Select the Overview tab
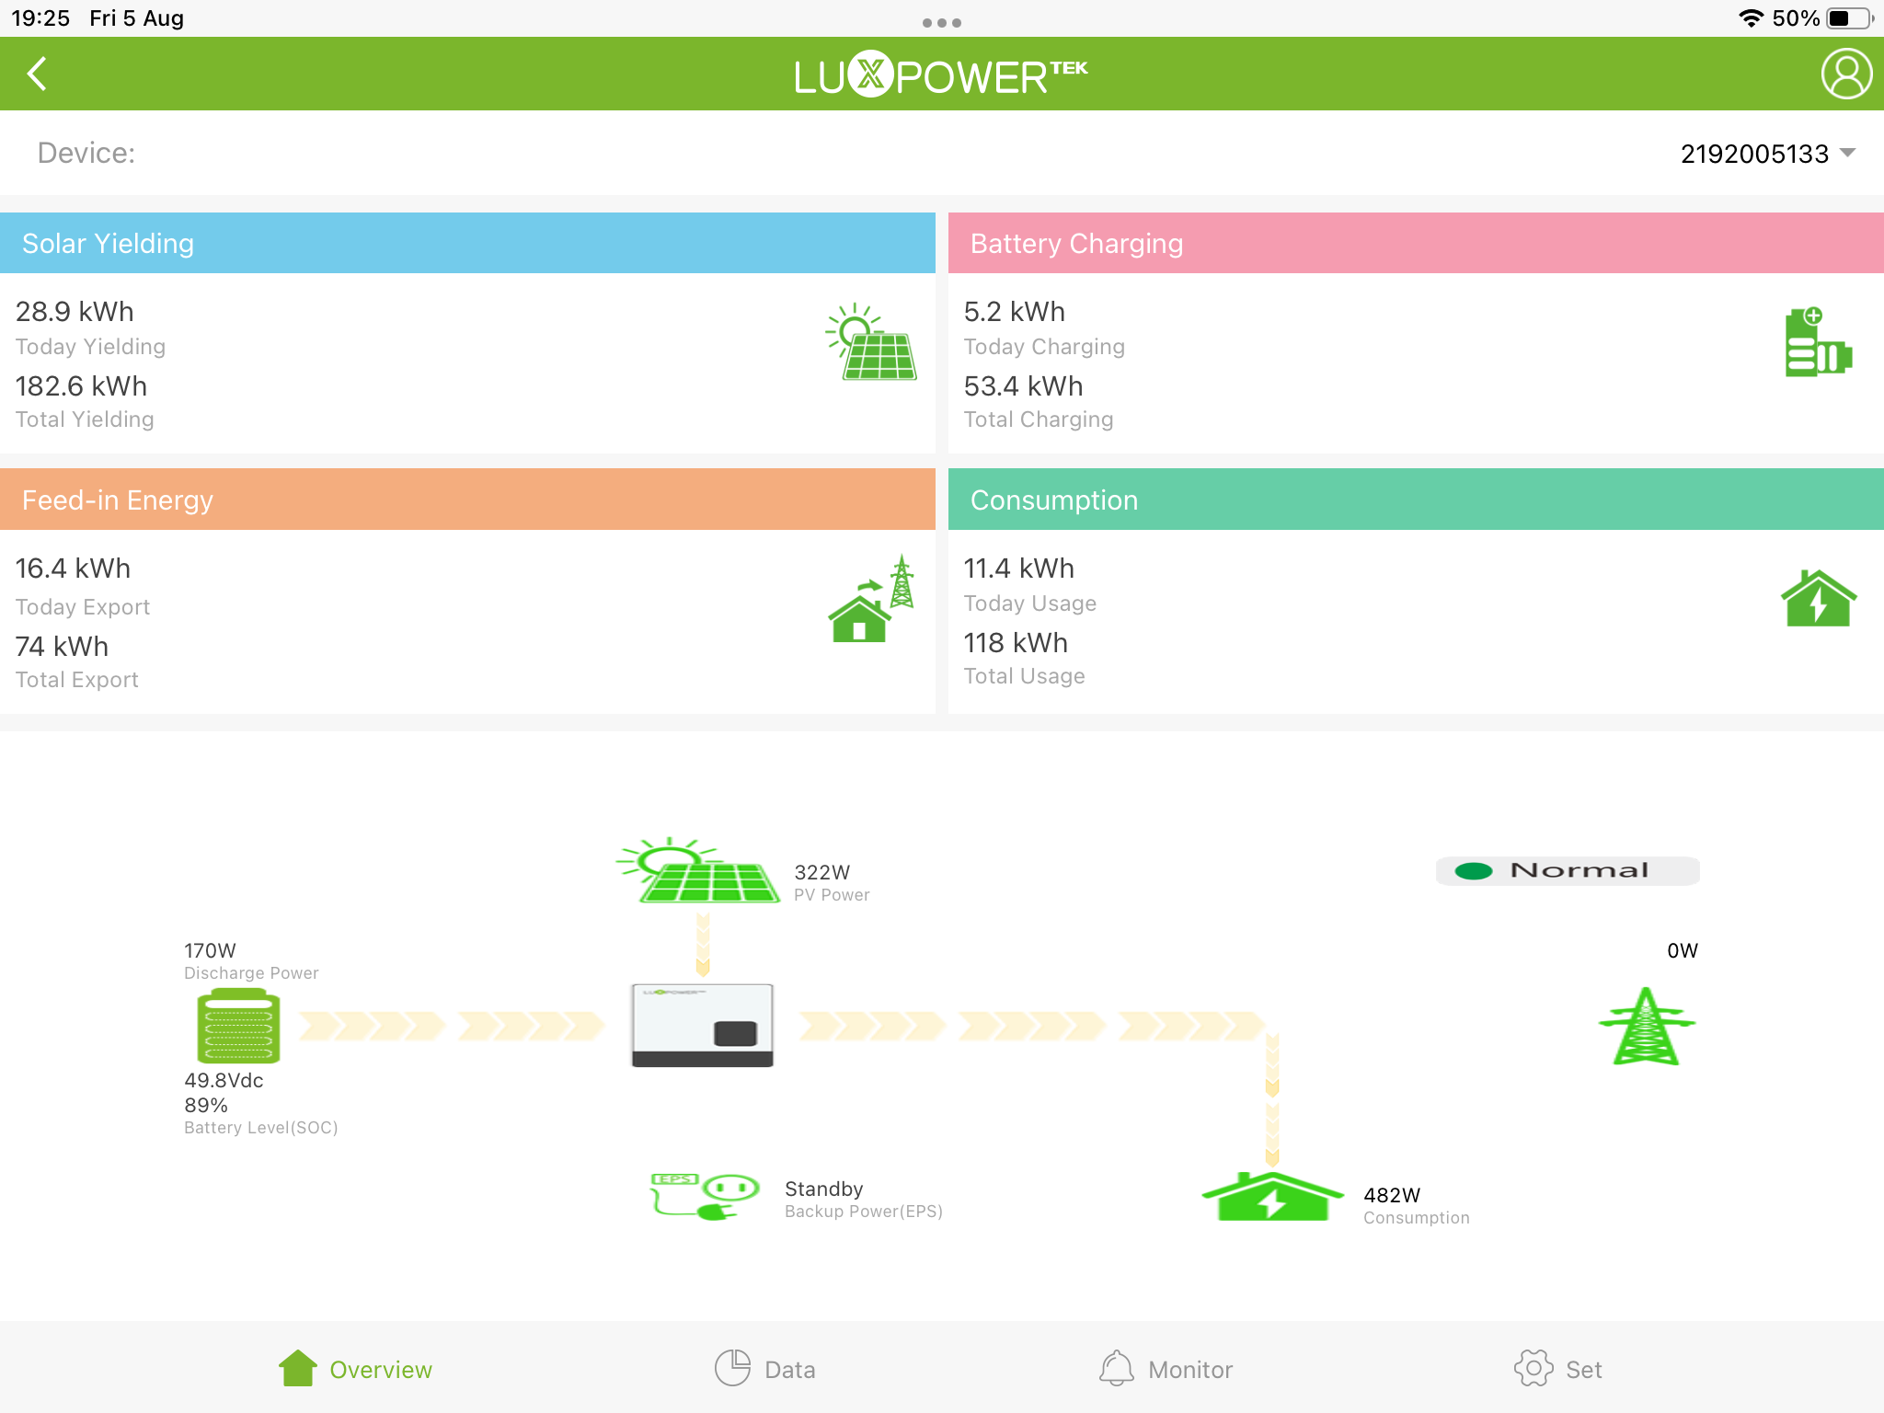The width and height of the screenshot is (1884, 1413). [355, 1369]
